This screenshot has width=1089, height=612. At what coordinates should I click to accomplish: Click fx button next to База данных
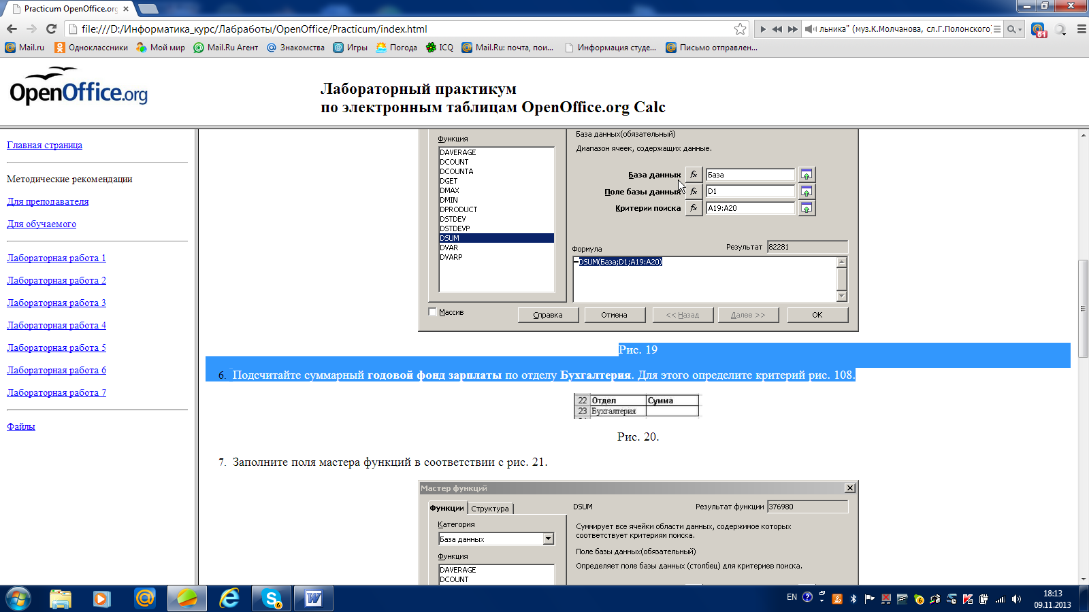pyautogui.click(x=694, y=175)
